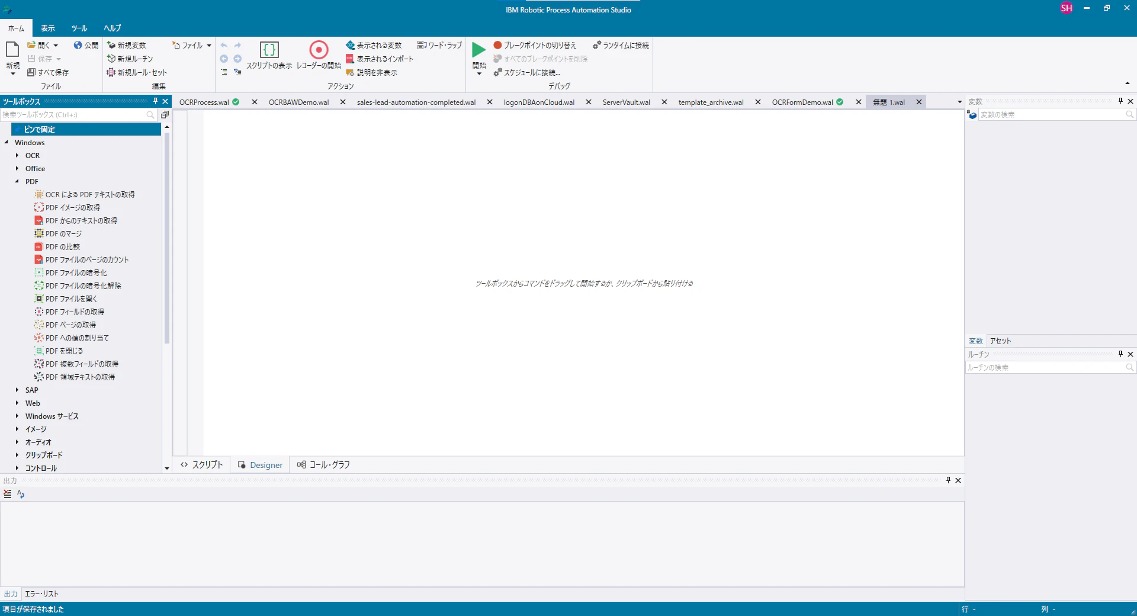Collapse all toolbox groups icon

165,114
